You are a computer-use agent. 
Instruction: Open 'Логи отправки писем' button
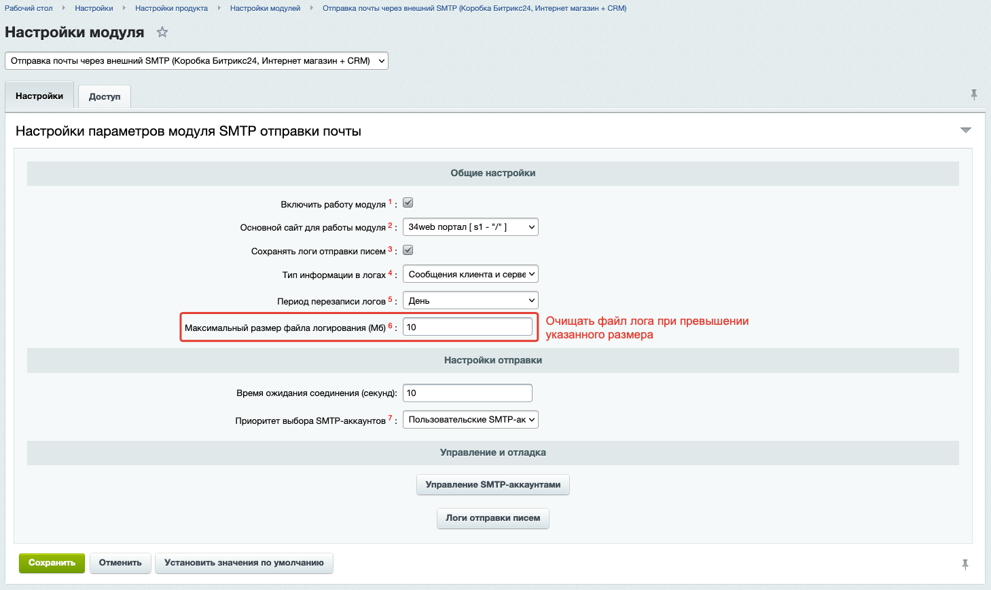[493, 518]
